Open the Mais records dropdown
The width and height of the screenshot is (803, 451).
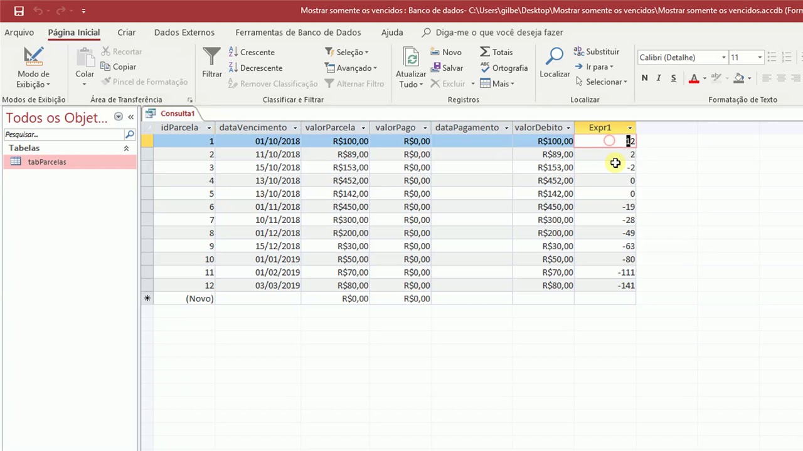pos(497,83)
